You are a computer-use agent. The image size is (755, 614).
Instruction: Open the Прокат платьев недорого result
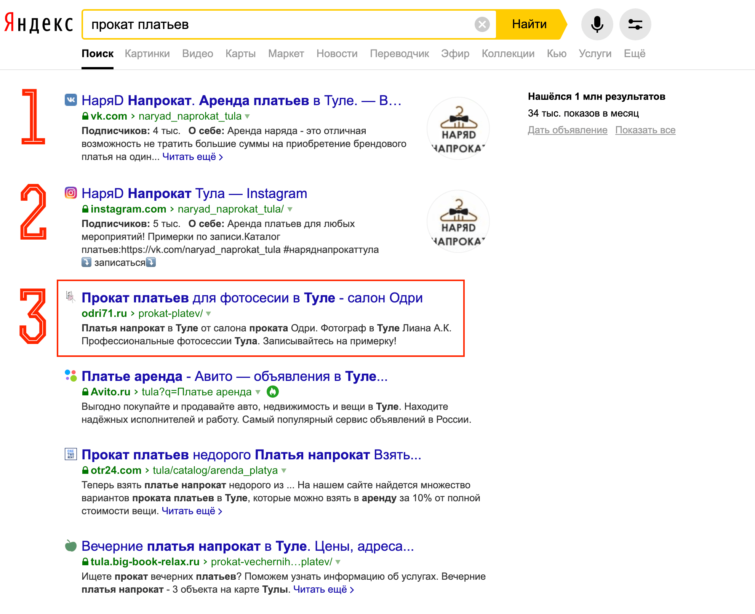click(251, 454)
